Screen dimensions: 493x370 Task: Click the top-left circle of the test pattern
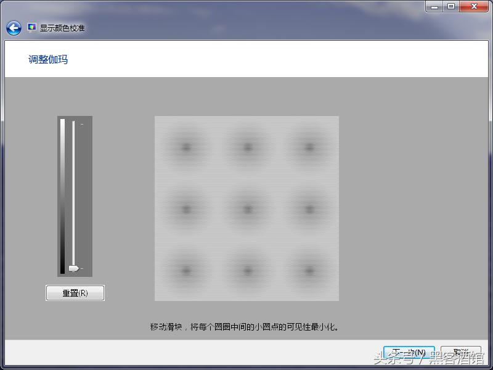[x=185, y=147]
